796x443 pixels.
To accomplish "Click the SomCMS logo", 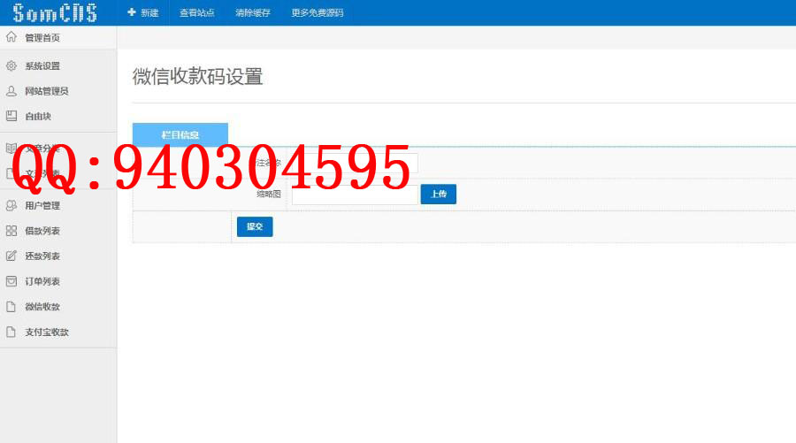I will coord(55,13).
